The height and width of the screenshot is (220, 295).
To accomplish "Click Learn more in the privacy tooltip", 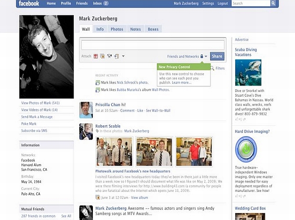I will pyautogui.click(x=181, y=83).
